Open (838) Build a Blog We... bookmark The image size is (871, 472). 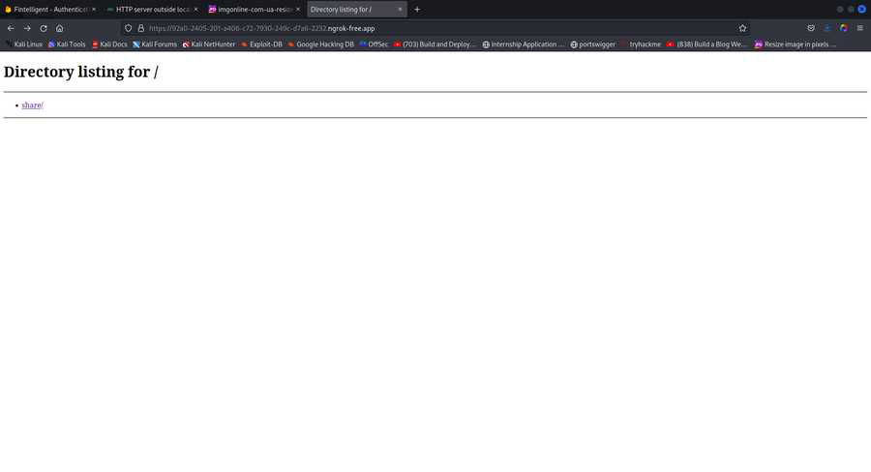[707, 44]
